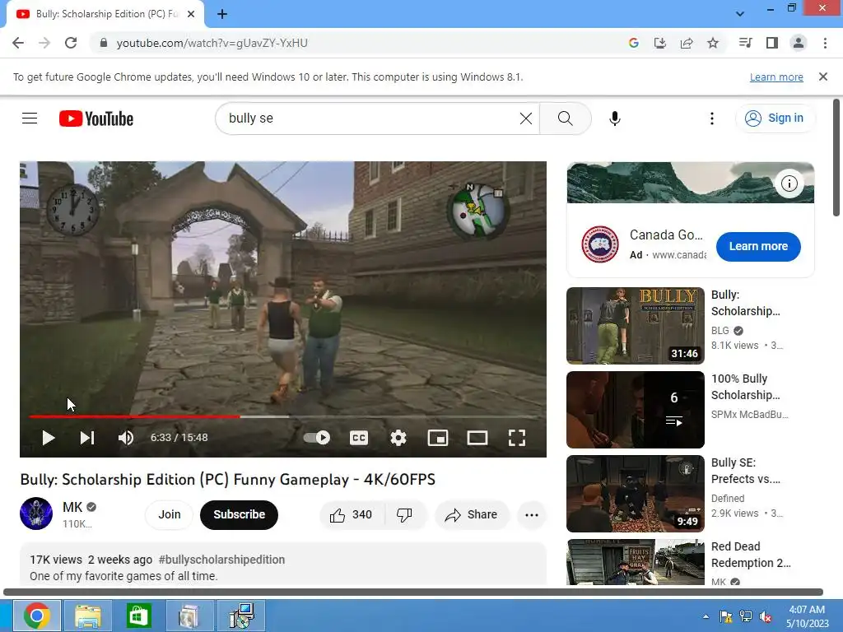Share this video
This screenshot has width=843, height=632.
click(x=471, y=515)
